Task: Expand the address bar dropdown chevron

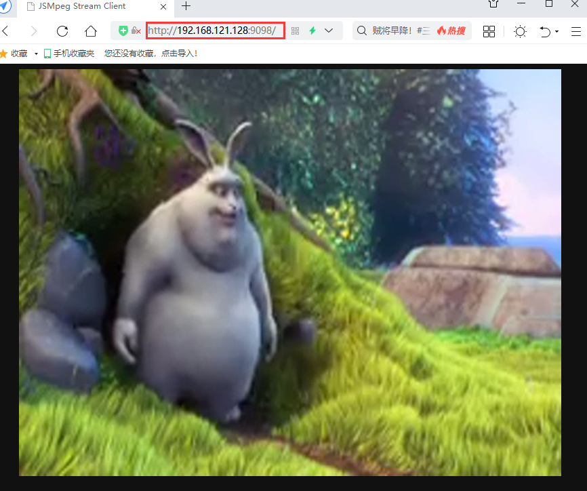Action: click(x=329, y=31)
